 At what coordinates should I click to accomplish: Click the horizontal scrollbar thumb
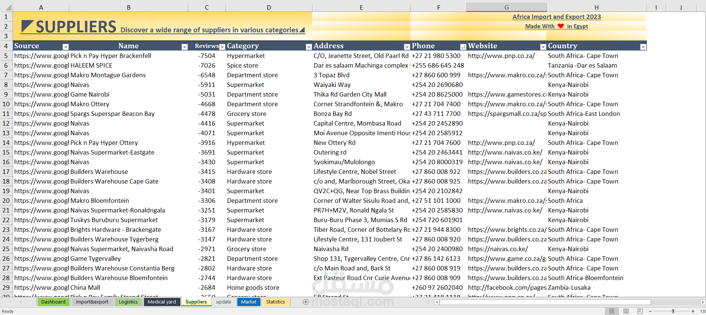tap(545, 302)
